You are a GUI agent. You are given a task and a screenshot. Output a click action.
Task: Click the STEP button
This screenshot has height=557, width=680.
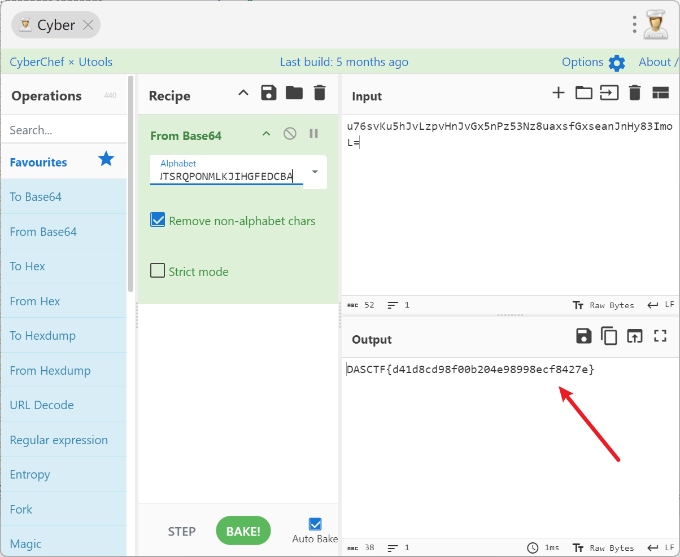(x=182, y=532)
